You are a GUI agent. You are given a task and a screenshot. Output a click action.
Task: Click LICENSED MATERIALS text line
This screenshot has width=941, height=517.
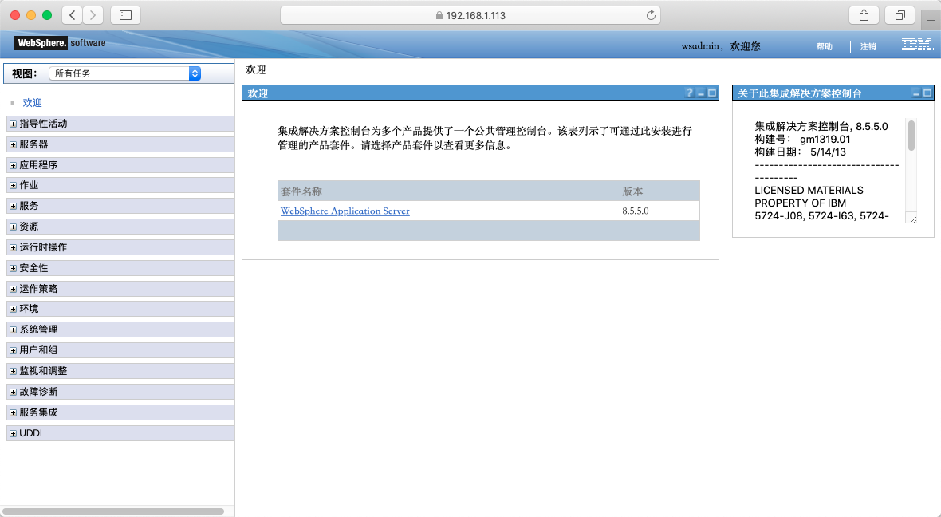[x=809, y=191]
